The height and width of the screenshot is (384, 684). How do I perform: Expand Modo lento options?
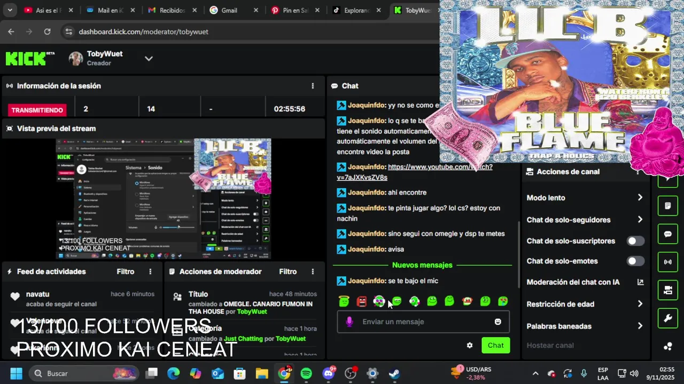(640, 198)
